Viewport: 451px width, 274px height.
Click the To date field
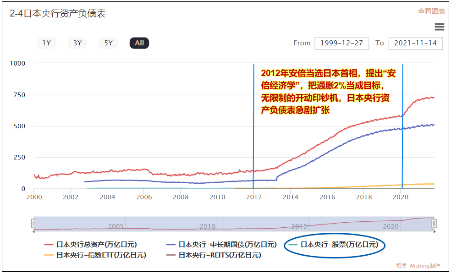click(415, 43)
